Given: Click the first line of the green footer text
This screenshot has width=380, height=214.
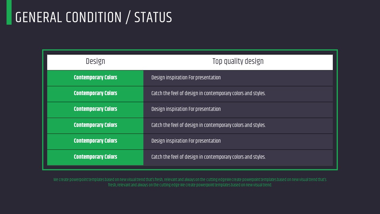Looking at the screenshot, I should pos(190,180).
